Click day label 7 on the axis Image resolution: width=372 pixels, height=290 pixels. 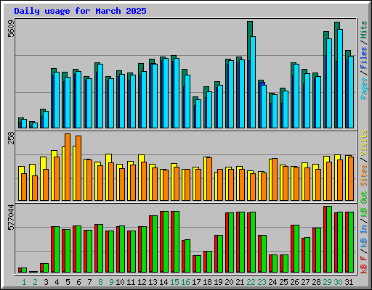pos(89,282)
